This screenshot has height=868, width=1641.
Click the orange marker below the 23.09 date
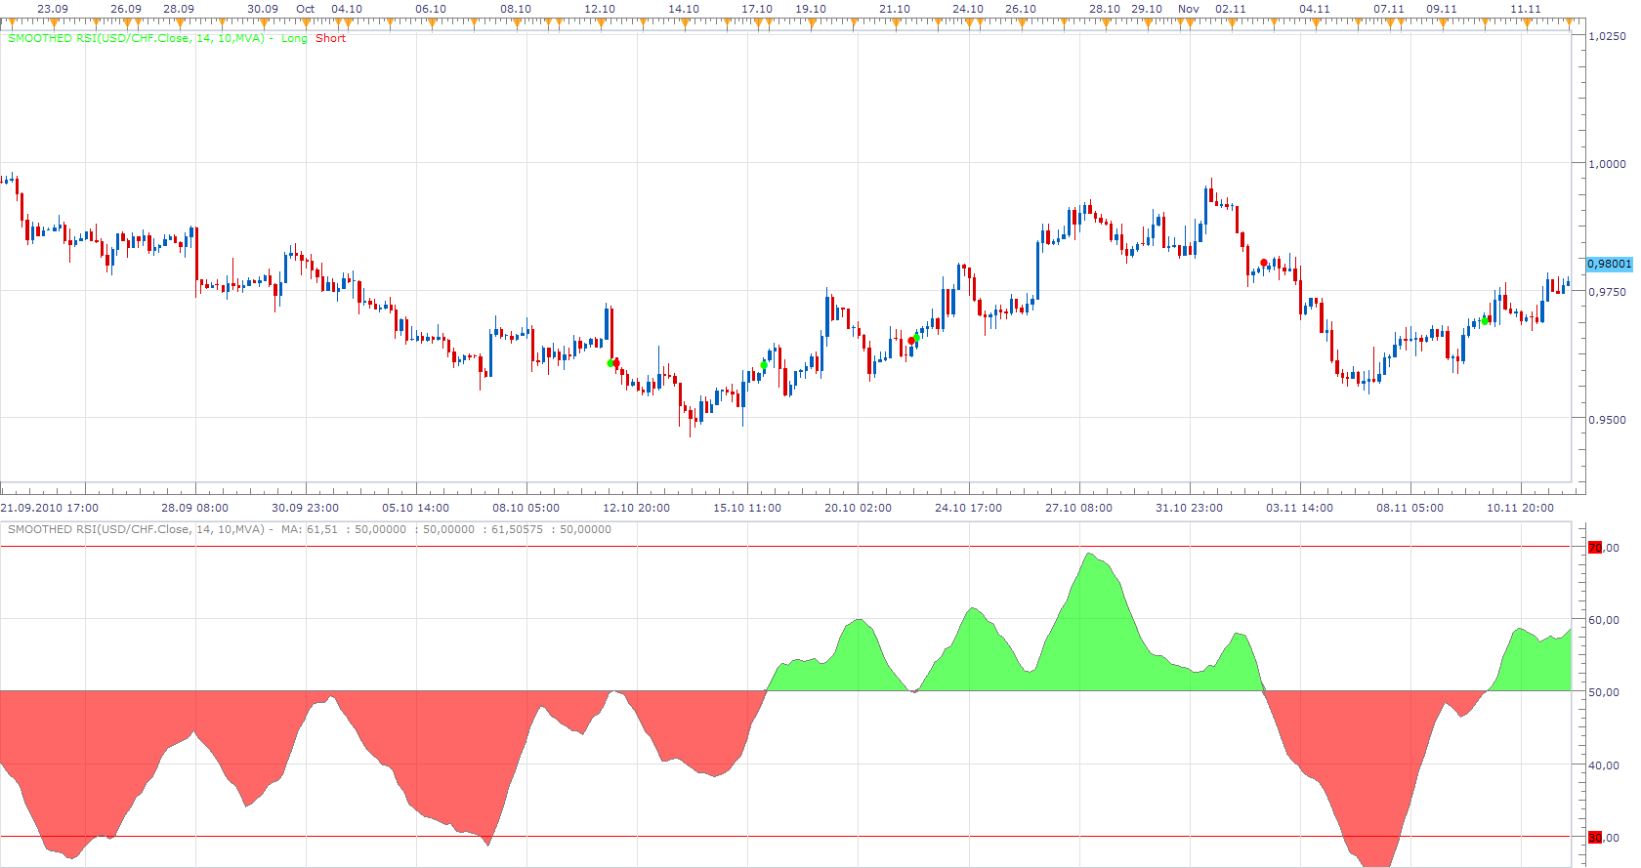[53, 21]
